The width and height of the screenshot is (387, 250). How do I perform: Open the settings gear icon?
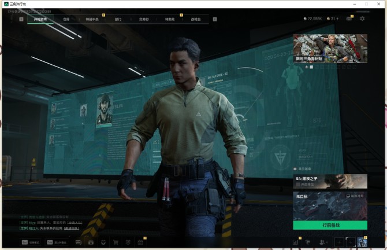[362, 19]
